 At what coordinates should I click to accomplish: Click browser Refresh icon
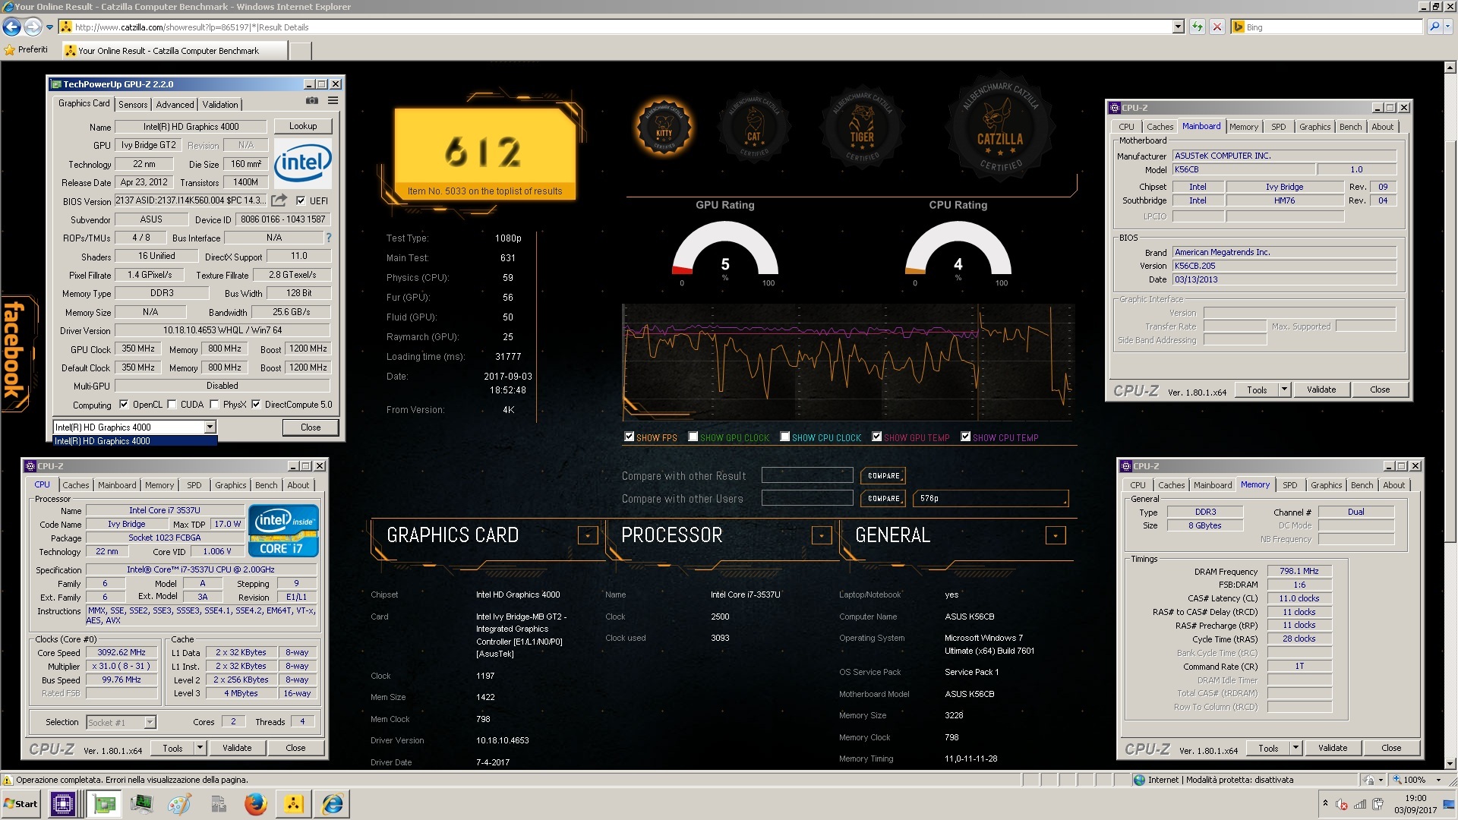click(x=1198, y=27)
